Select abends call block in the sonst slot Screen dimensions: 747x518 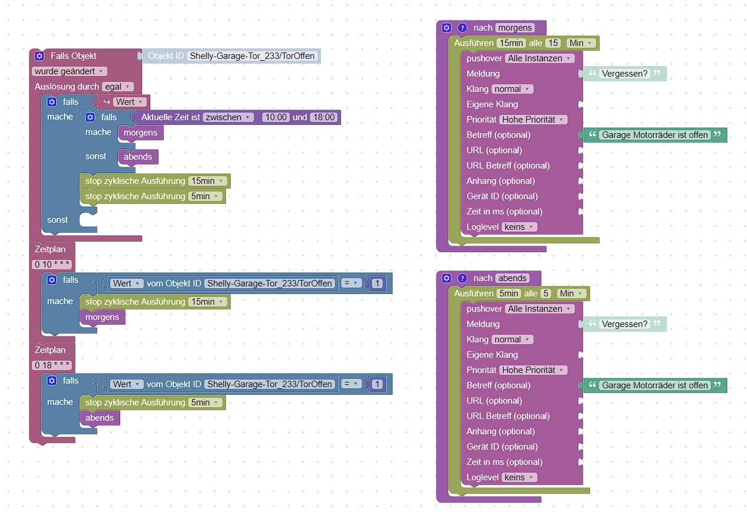(x=138, y=157)
